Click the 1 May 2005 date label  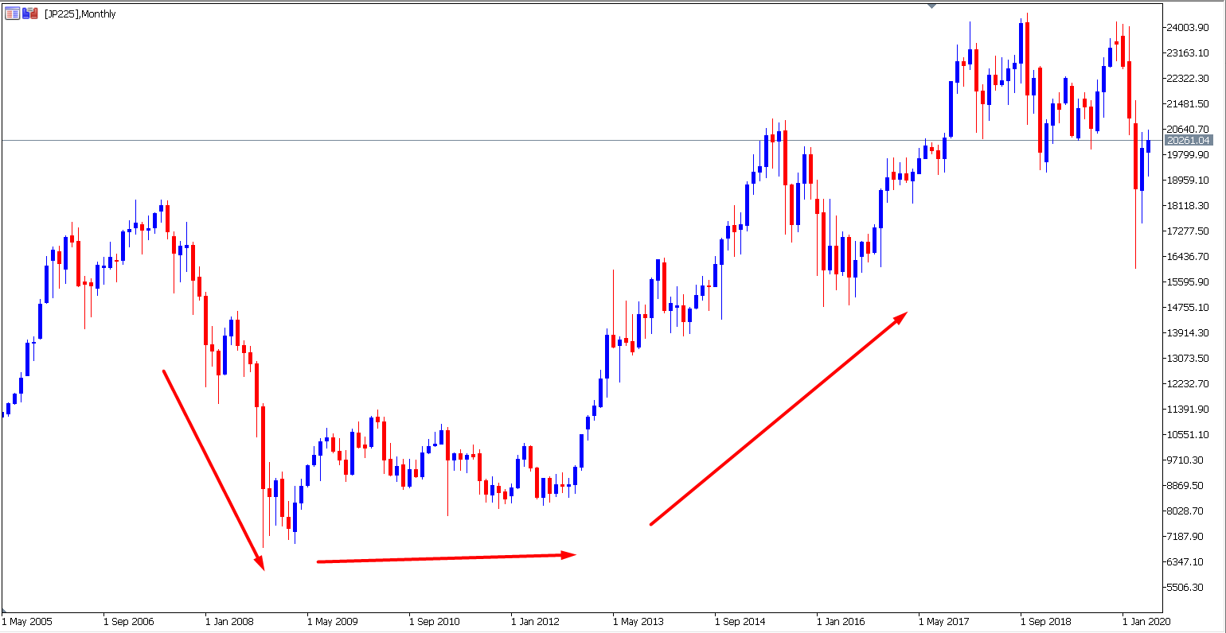click(x=27, y=622)
